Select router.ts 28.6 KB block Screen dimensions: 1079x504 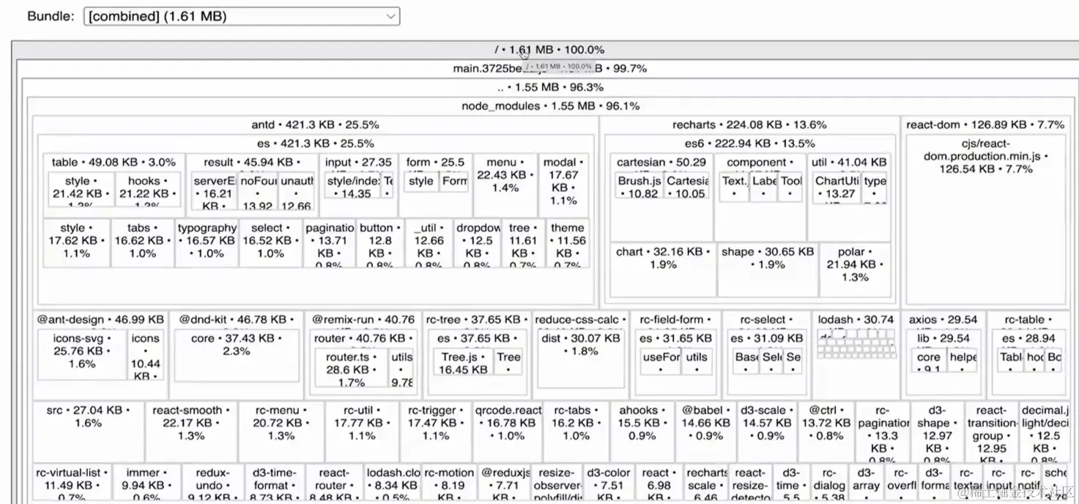pyautogui.click(x=352, y=369)
